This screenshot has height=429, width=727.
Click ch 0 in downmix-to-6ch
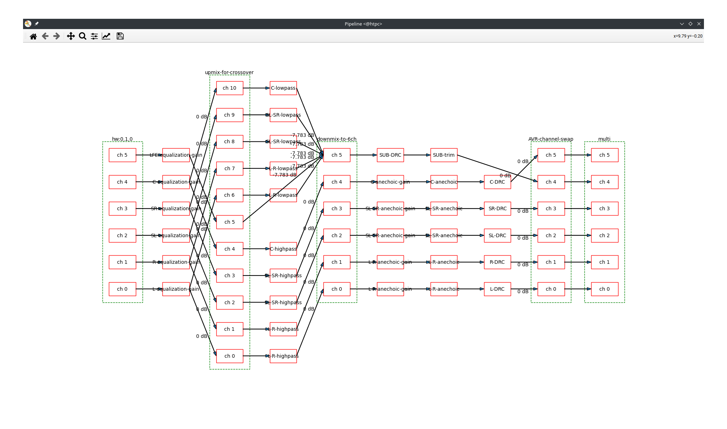pyautogui.click(x=337, y=289)
